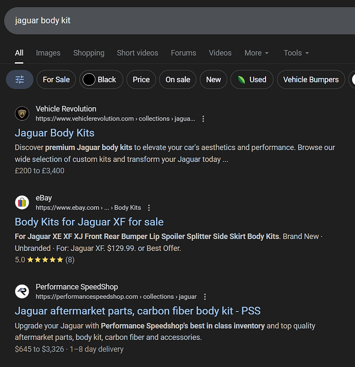Click the Vehicle Revolution site favicon
This screenshot has height=367, width=355.
pyautogui.click(x=22, y=114)
